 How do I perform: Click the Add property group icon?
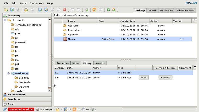pos(73,10)
